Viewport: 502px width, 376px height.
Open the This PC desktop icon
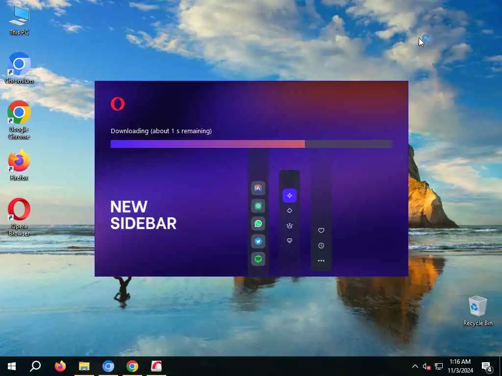point(19,20)
